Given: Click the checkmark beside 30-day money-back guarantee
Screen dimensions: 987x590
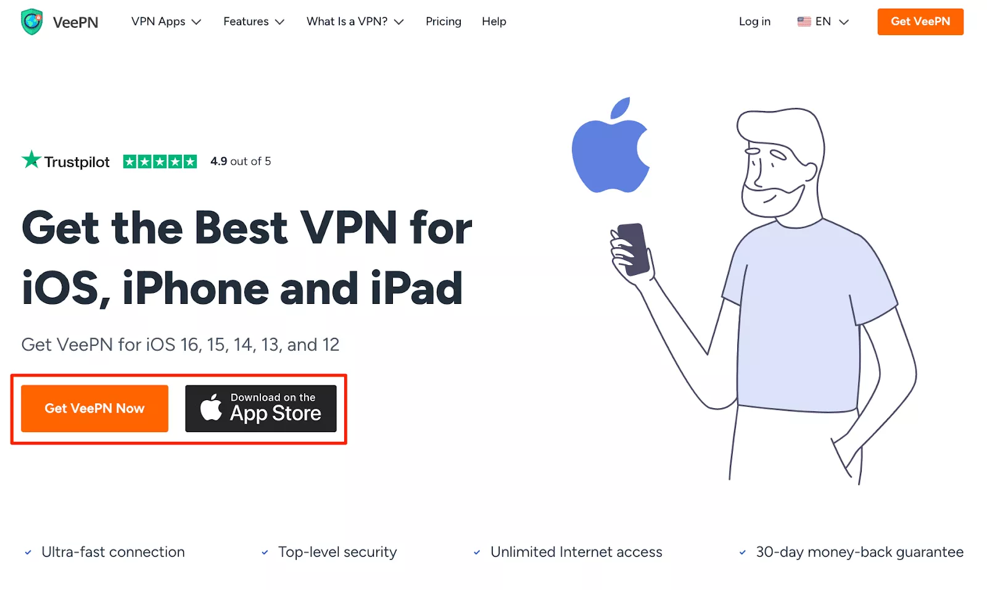Looking at the screenshot, I should coord(743,552).
